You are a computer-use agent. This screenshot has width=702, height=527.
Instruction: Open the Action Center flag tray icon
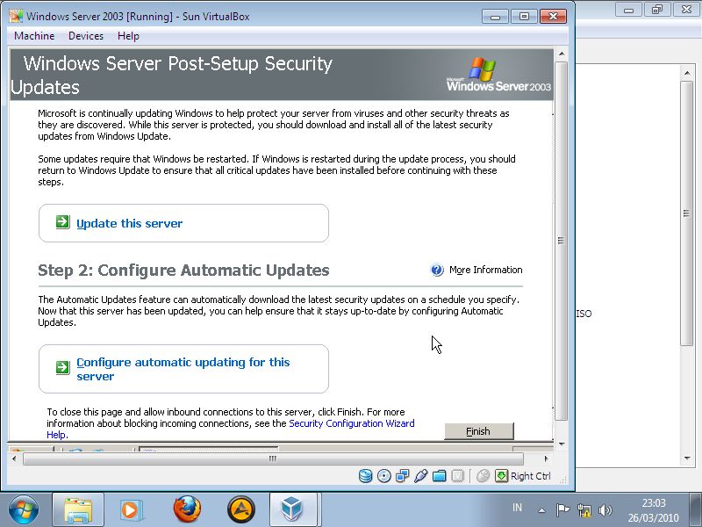coord(562,510)
